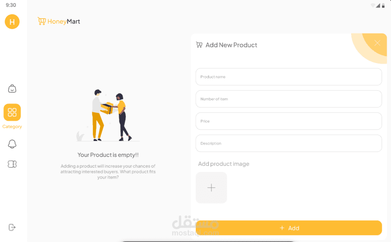Open the shopping bag orders icon
Viewport: 391px width, 242px height.
coord(12,89)
